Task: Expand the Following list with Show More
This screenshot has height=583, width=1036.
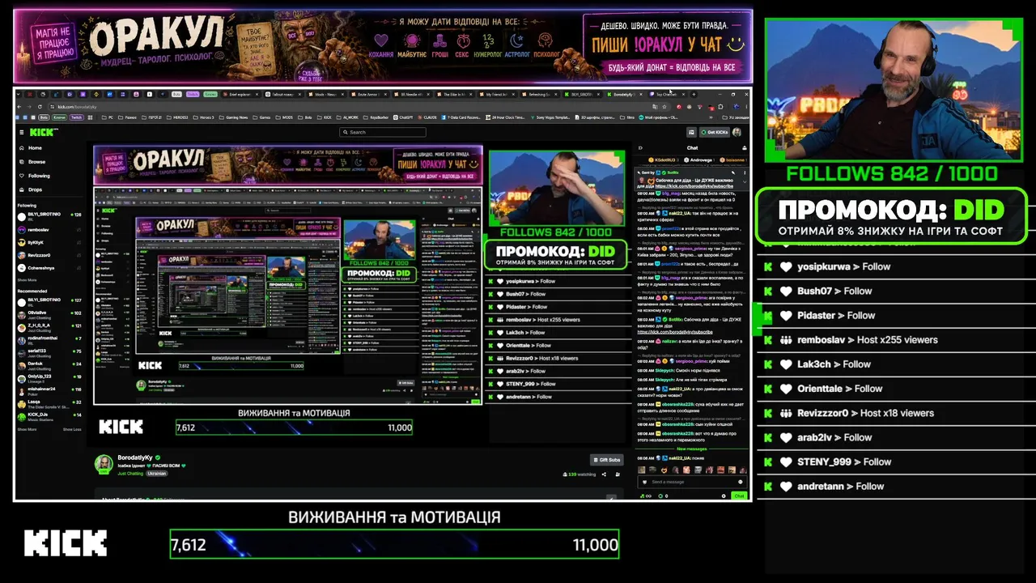Action: point(27,279)
